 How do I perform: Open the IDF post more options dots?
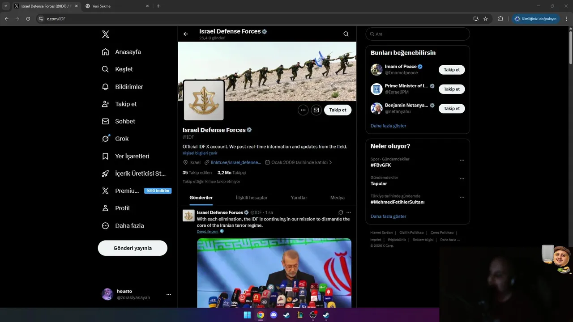(349, 212)
